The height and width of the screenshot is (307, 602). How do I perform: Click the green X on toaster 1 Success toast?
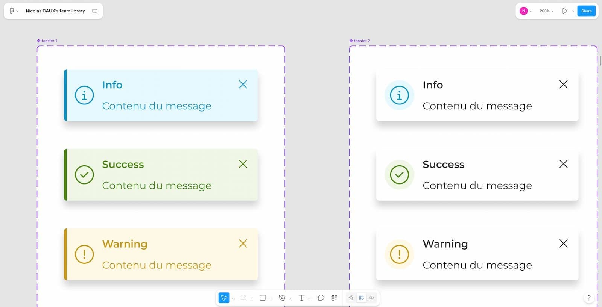(x=243, y=164)
